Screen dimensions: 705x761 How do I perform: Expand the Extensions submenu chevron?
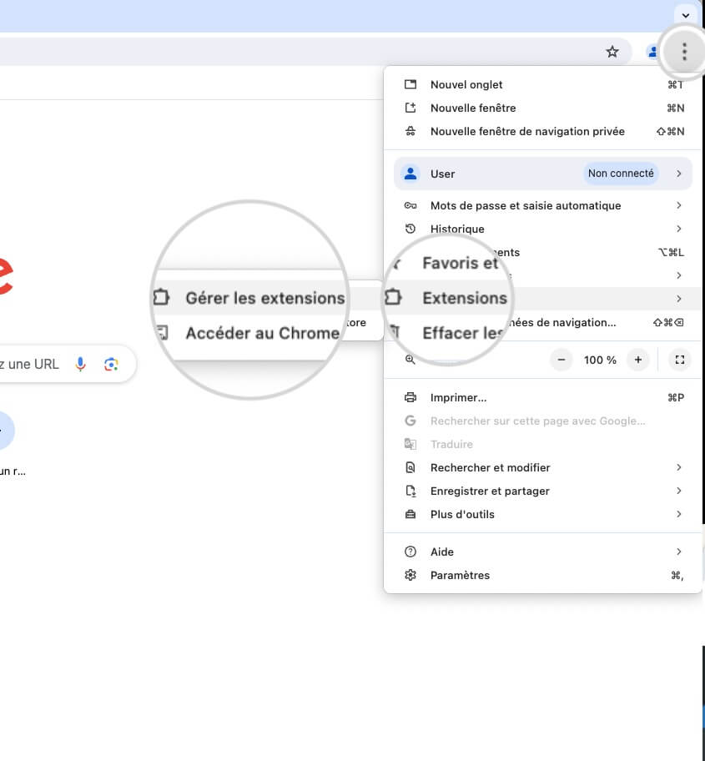point(679,299)
